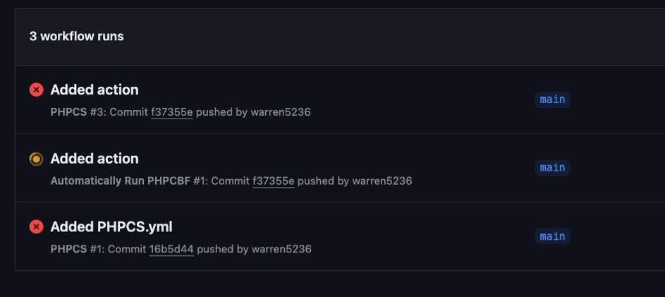Image resolution: width=665 pixels, height=297 pixels.
Task: Click warren5236 in the PHPCS #3 row
Action: point(281,112)
